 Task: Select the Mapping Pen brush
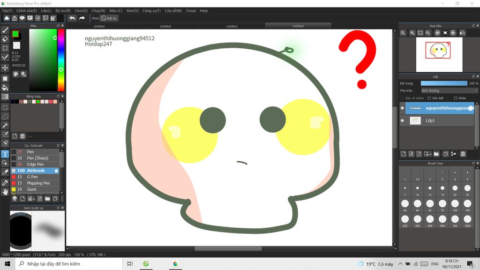[35, 183]
